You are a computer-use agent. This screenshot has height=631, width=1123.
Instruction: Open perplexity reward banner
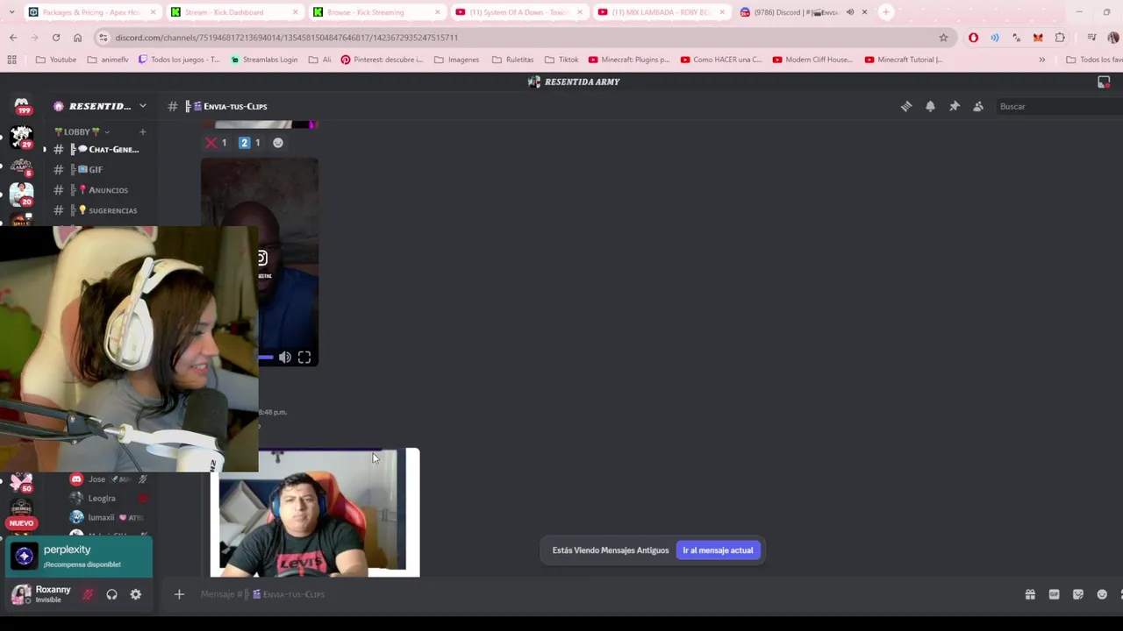pos(79,557)
